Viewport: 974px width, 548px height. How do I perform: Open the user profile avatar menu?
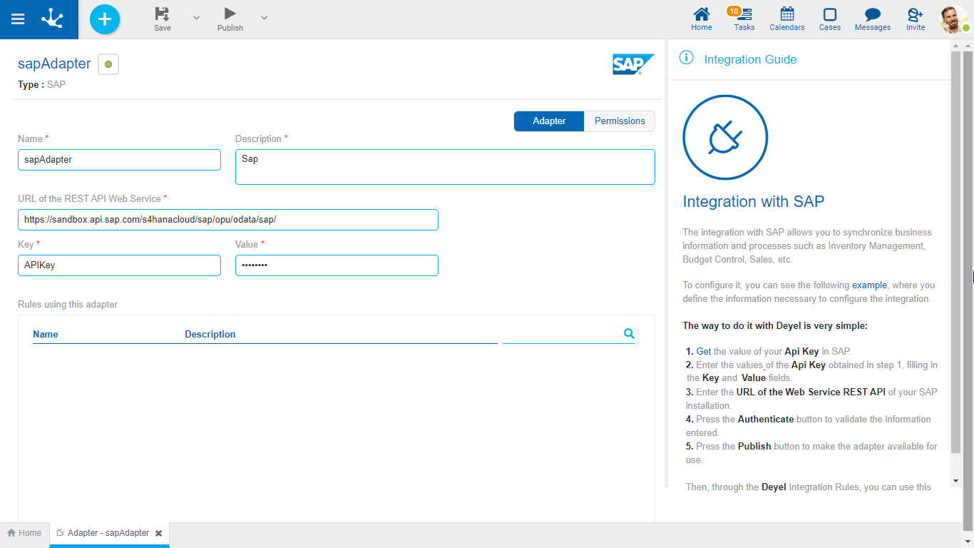click(x=953, y=19)
